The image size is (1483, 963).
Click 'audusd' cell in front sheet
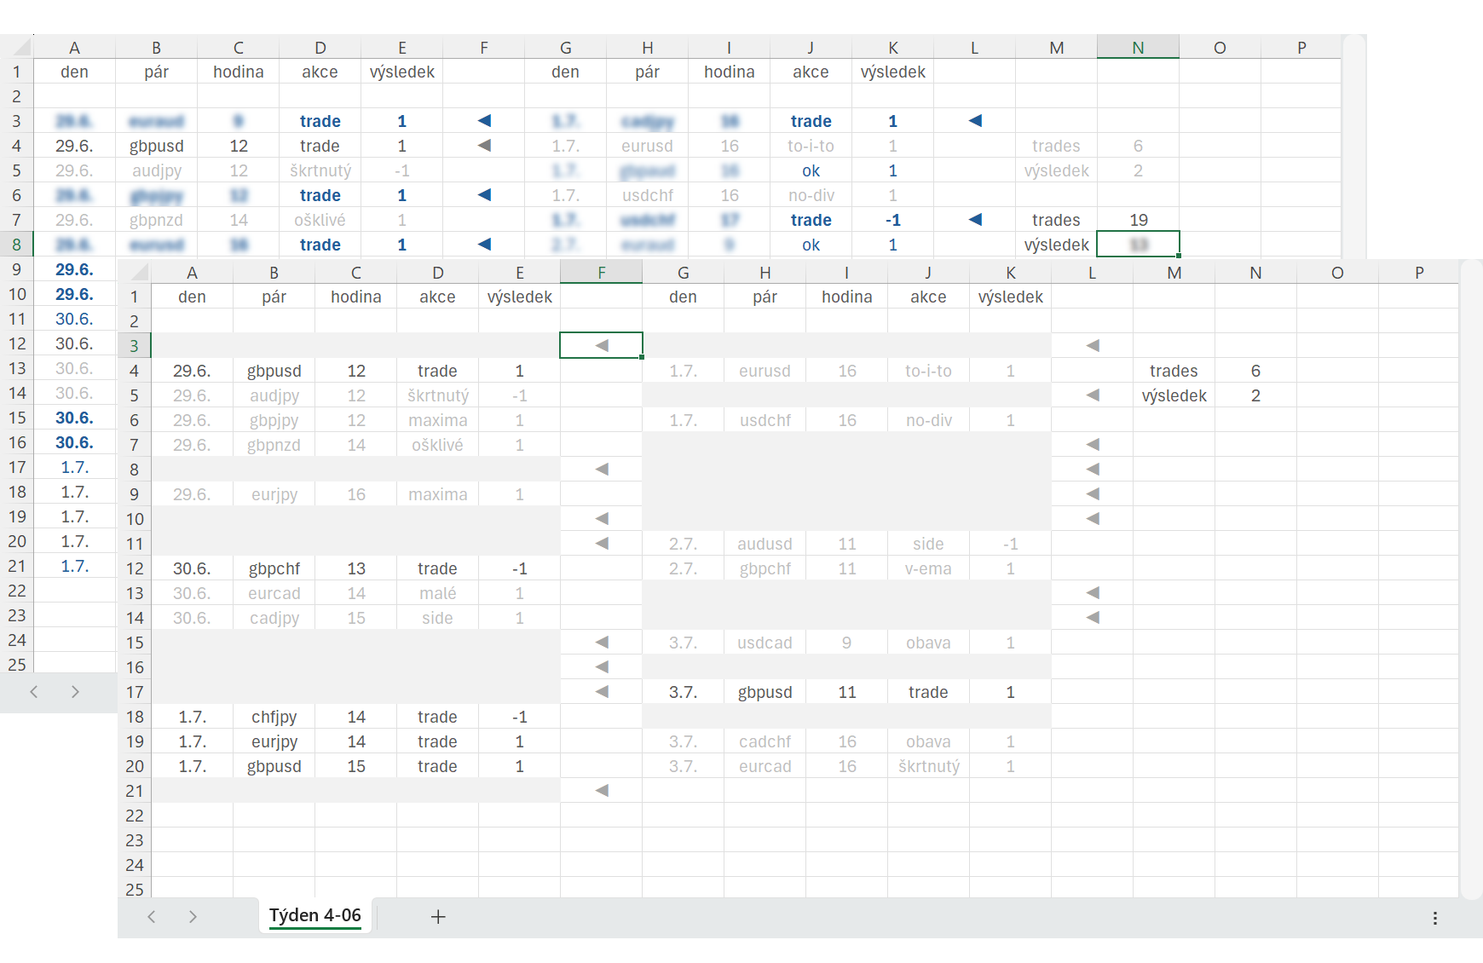765,544
